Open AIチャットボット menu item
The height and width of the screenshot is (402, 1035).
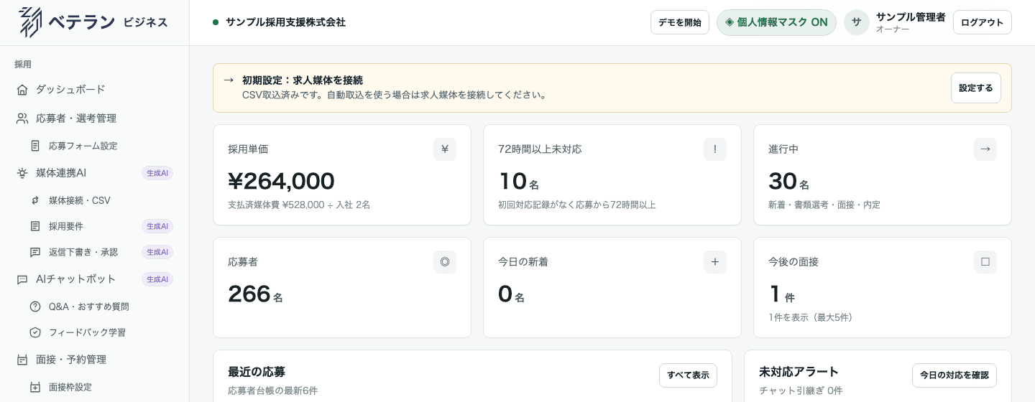[95, 279]
